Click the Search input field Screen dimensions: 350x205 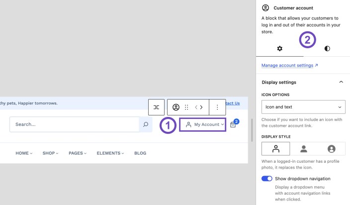pyautogui.click(x=75, y=124)
